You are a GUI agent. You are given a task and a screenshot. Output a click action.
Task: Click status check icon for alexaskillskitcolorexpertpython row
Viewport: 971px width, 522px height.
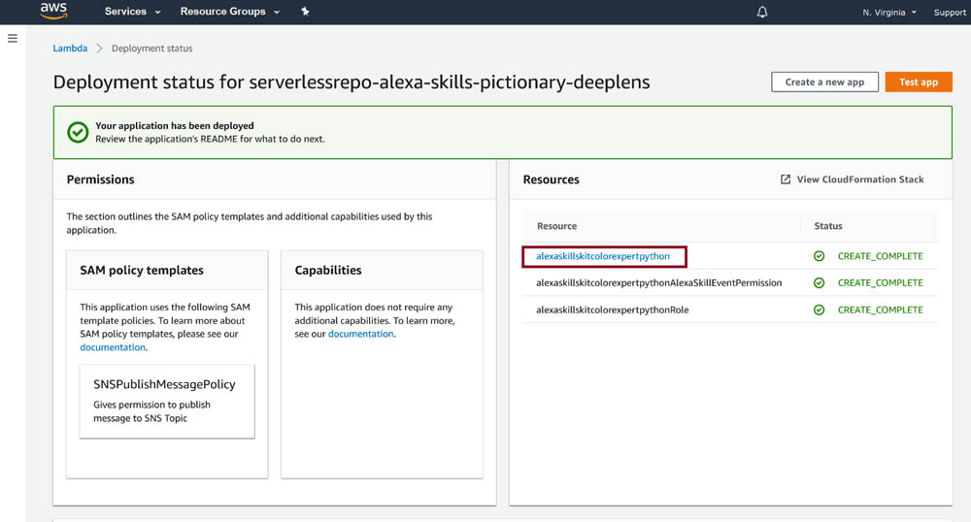[819, 256]
